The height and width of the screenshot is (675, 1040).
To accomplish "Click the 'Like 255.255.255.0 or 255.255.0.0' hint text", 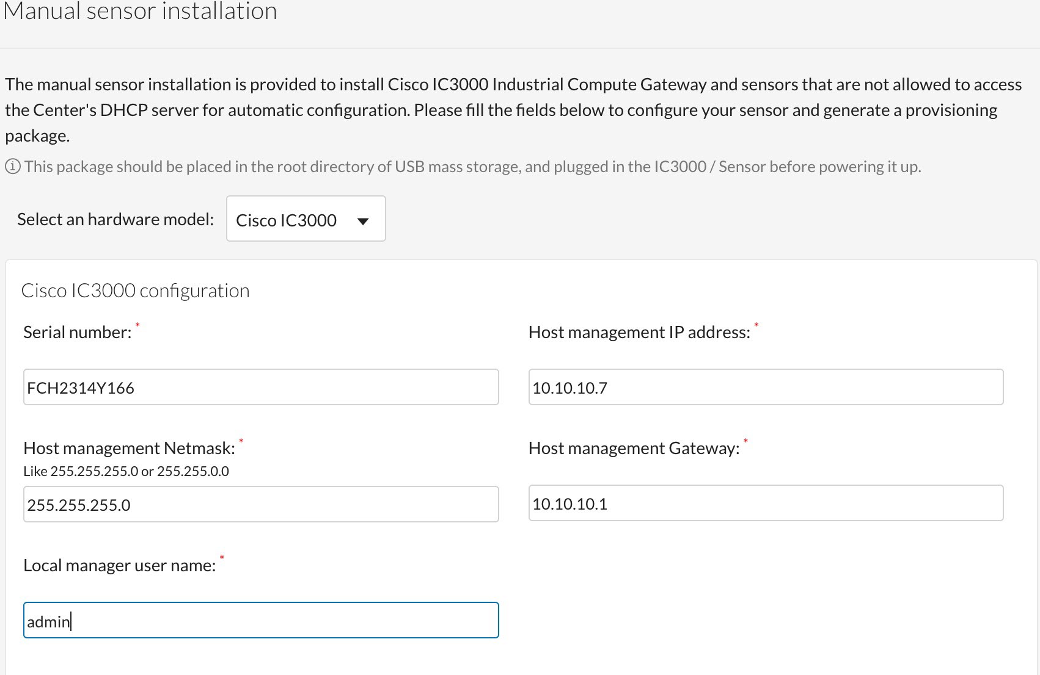I will coord(126,471).
